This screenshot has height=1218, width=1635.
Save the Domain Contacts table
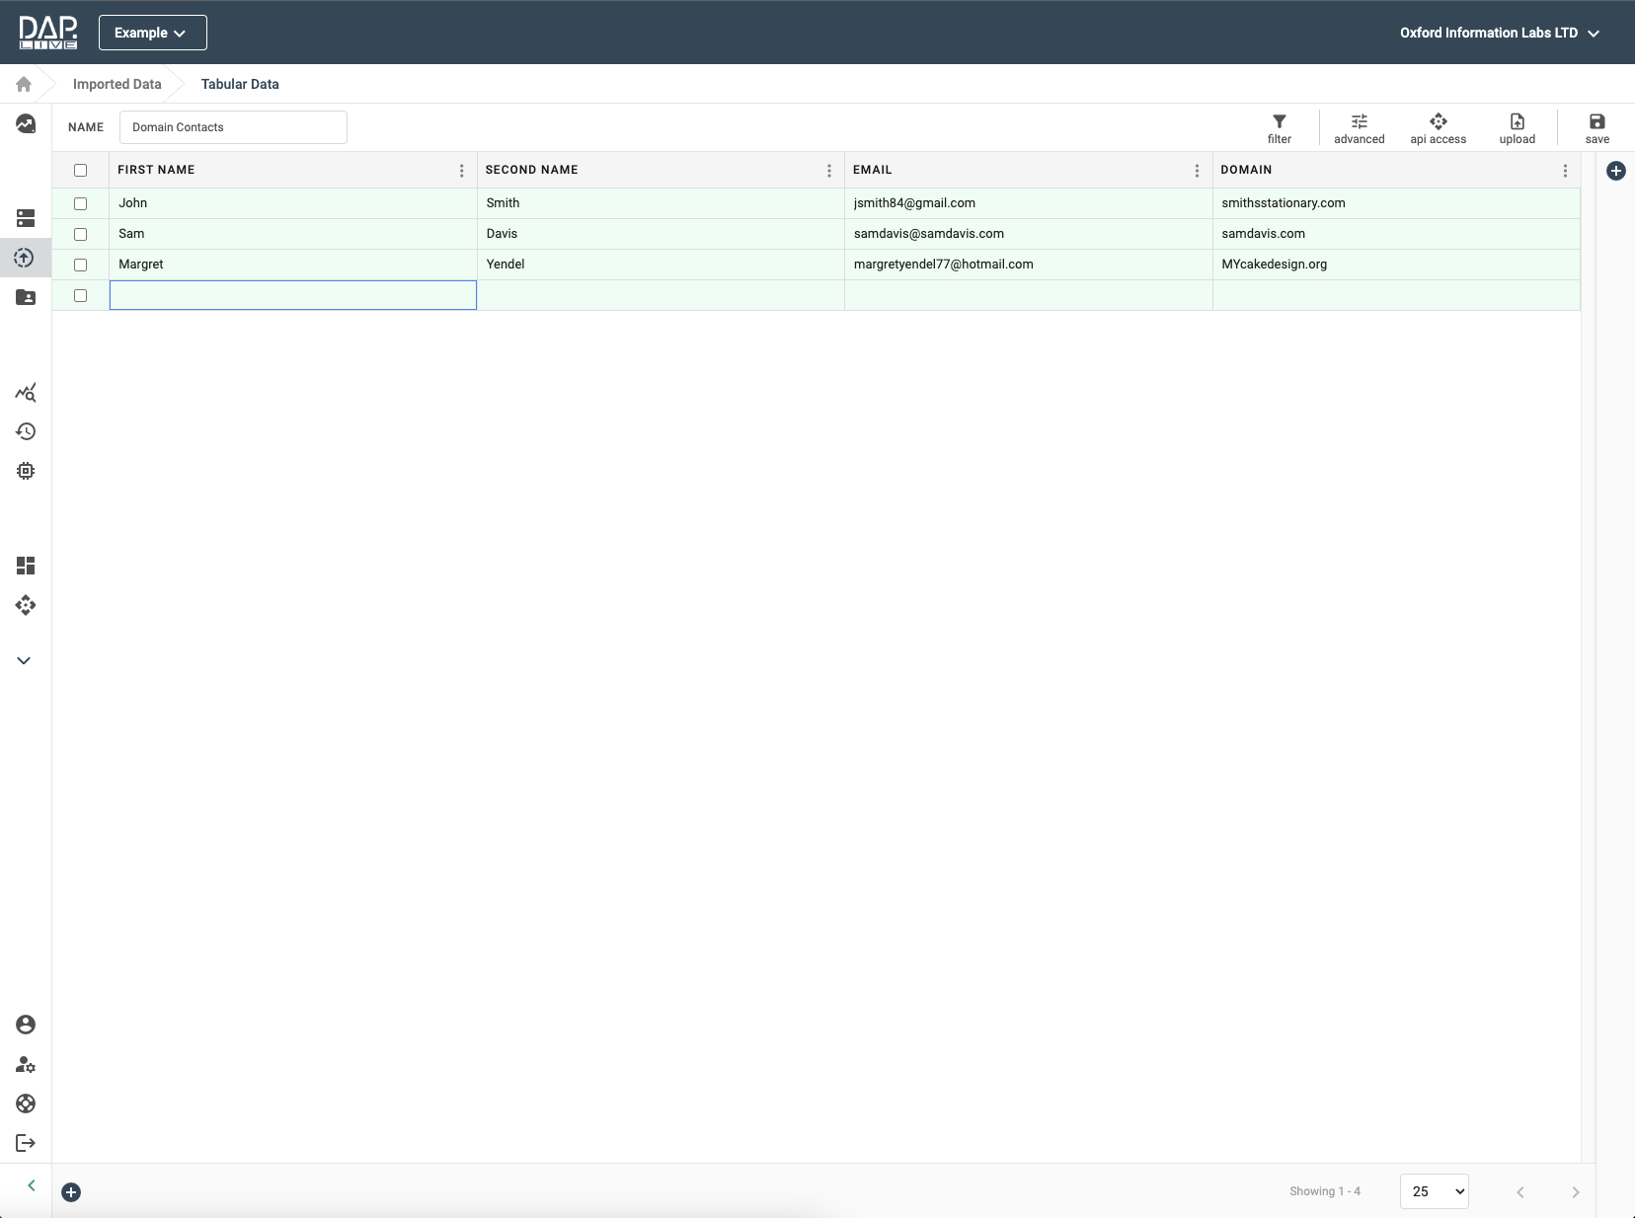pos(1596,122)
